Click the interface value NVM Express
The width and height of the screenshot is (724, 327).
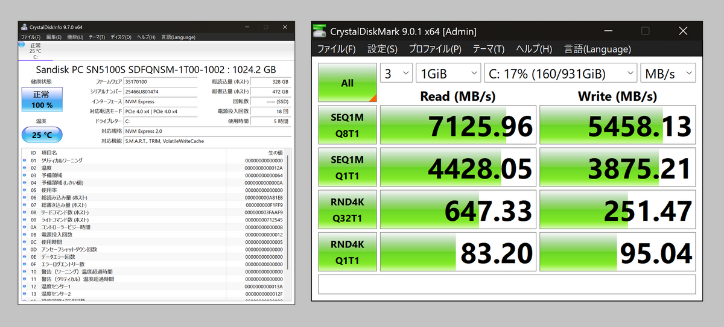160,101
